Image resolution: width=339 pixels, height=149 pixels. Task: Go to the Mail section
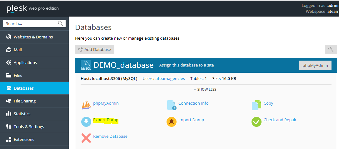point(34,50)
